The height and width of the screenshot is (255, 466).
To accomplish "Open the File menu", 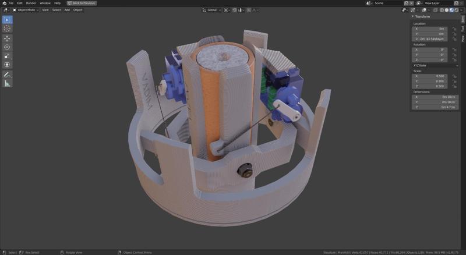I will point(11,3).
